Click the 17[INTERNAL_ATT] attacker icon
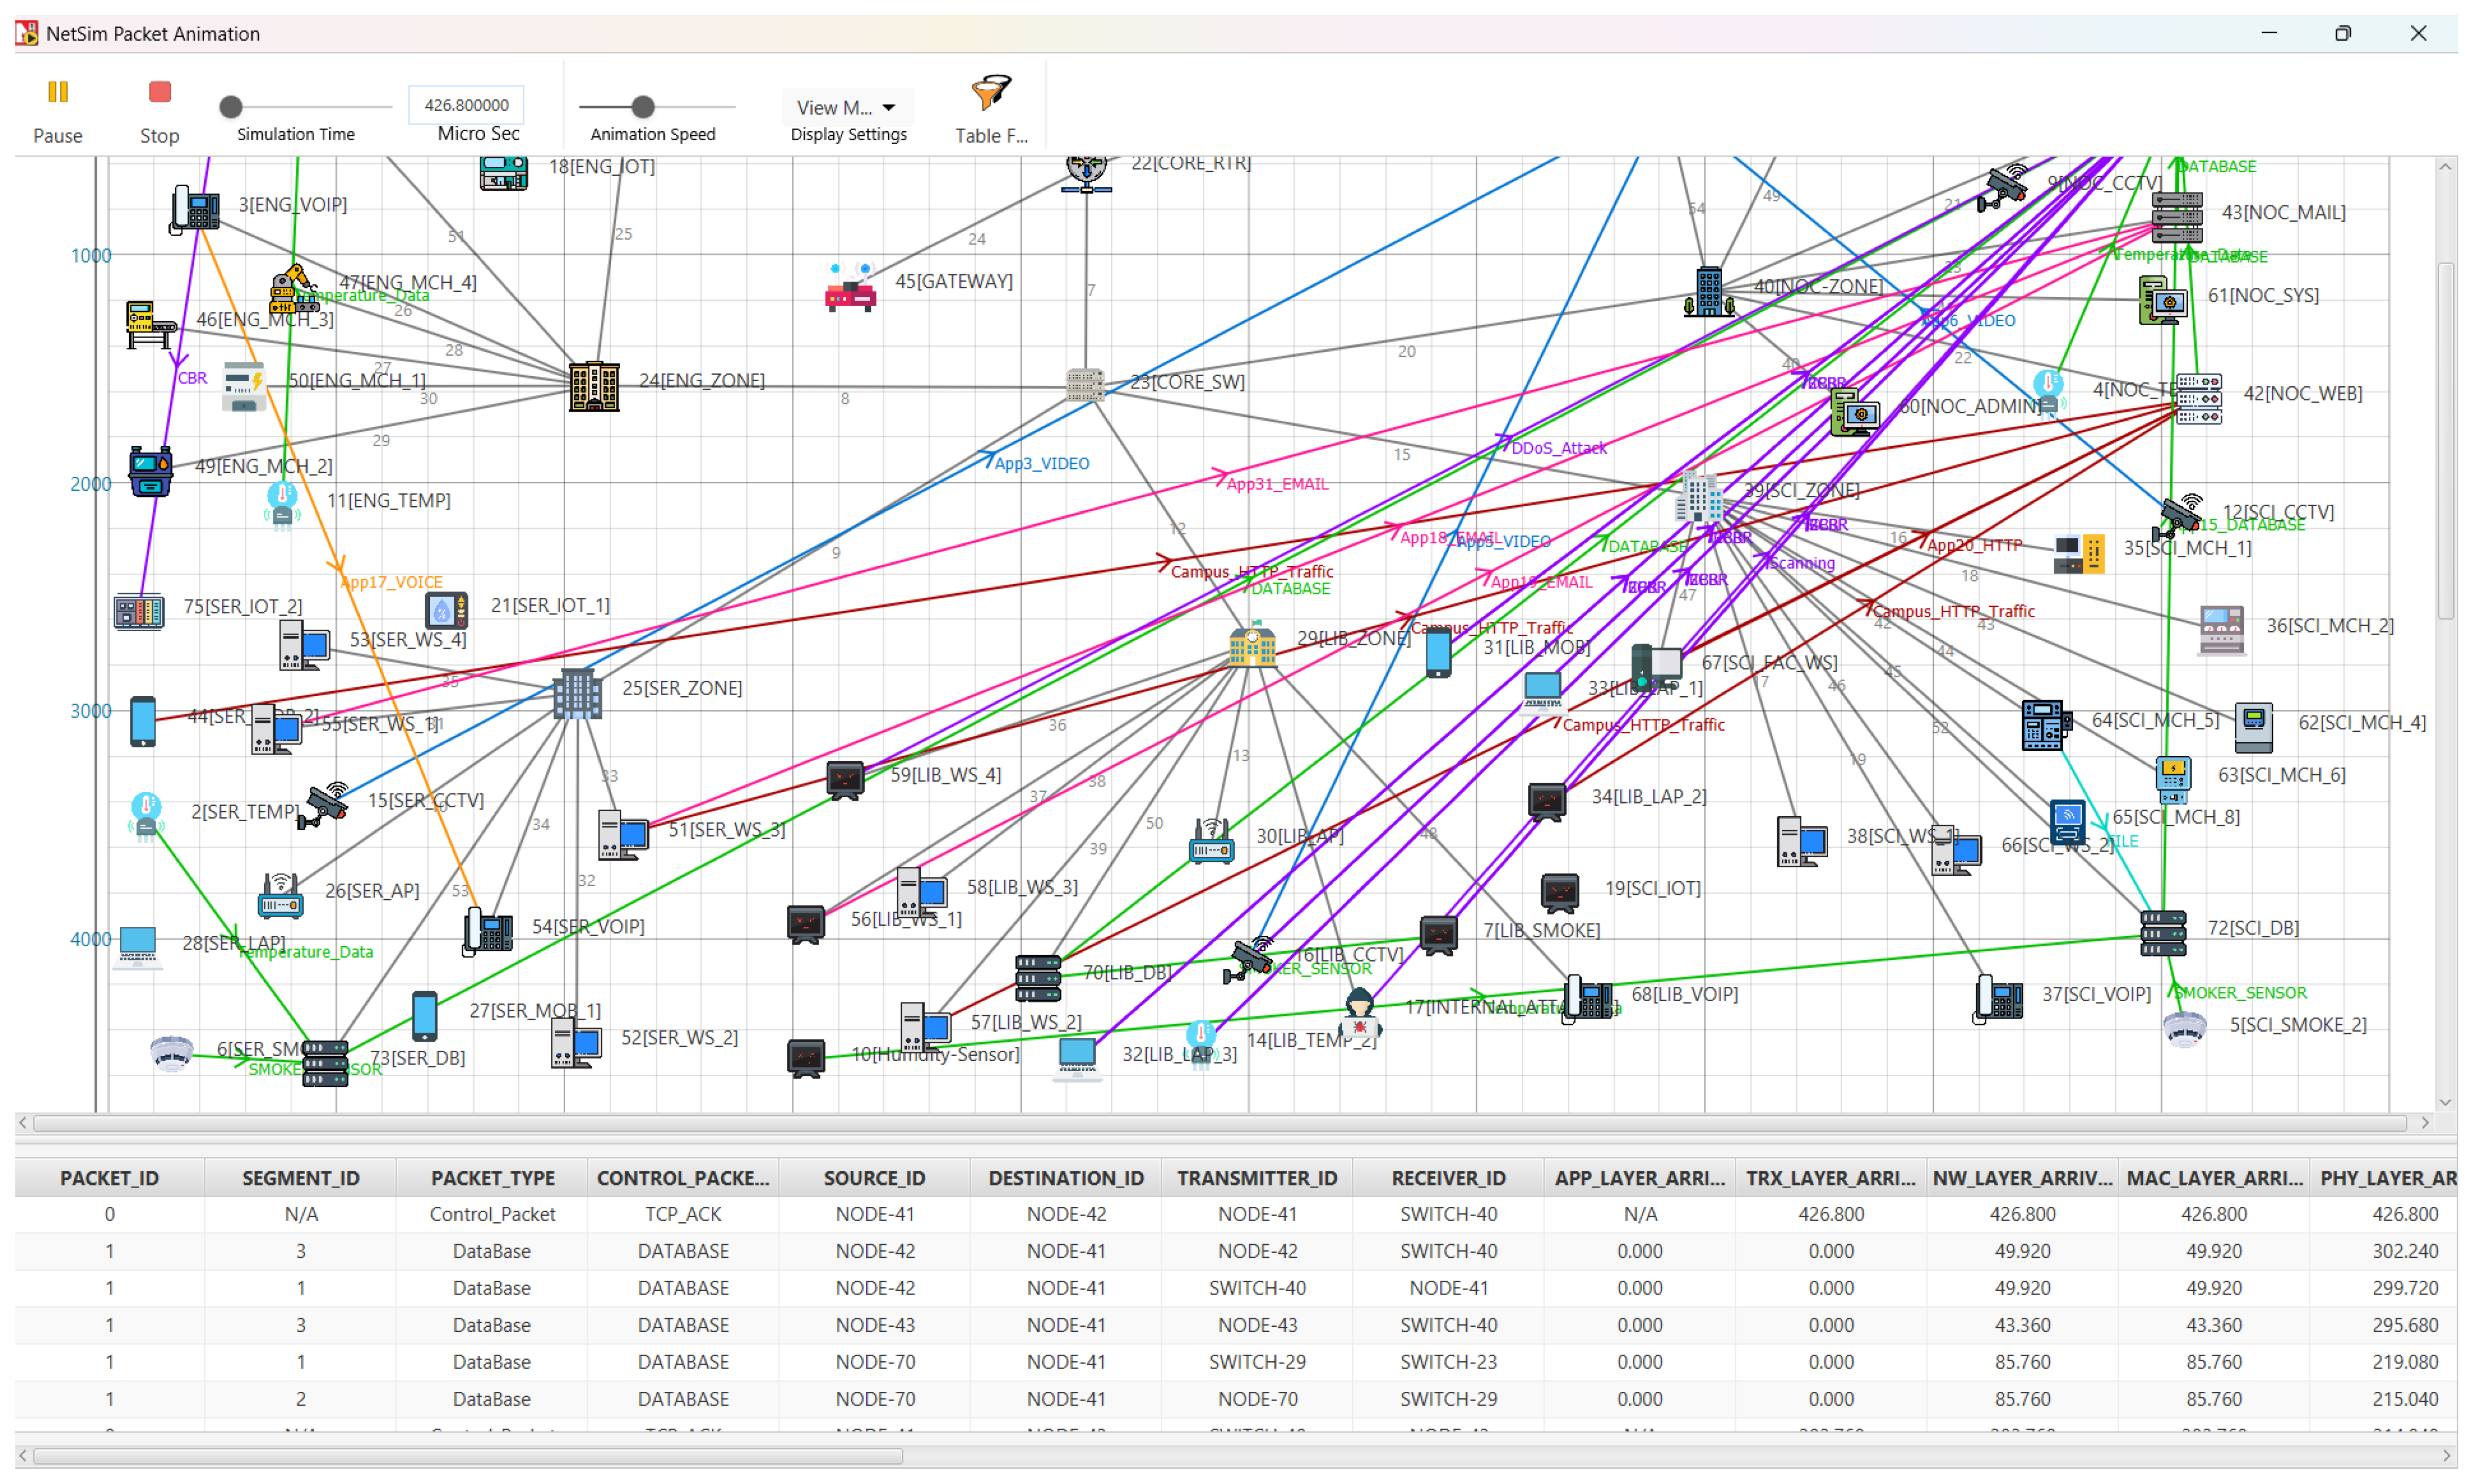2473x1484 pixels. point(1360,1011)
